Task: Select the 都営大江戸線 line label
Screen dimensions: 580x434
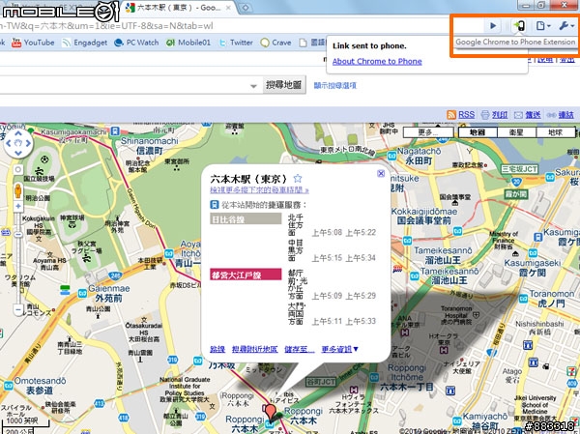Action: [246, 275]
